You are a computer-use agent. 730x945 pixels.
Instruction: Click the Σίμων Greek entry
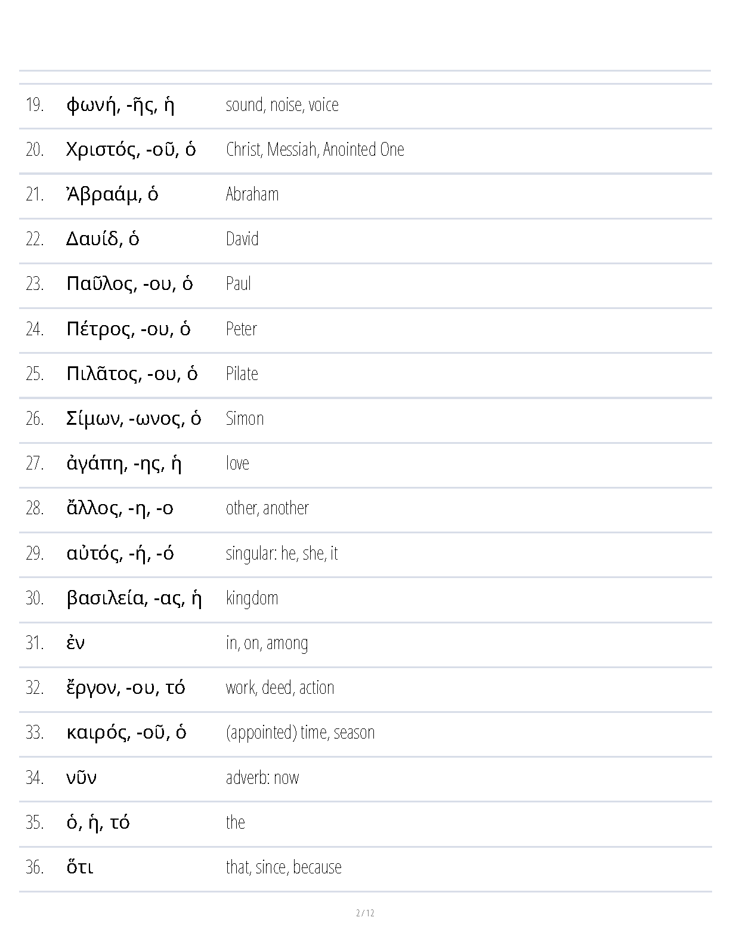(x=134, y=419)
